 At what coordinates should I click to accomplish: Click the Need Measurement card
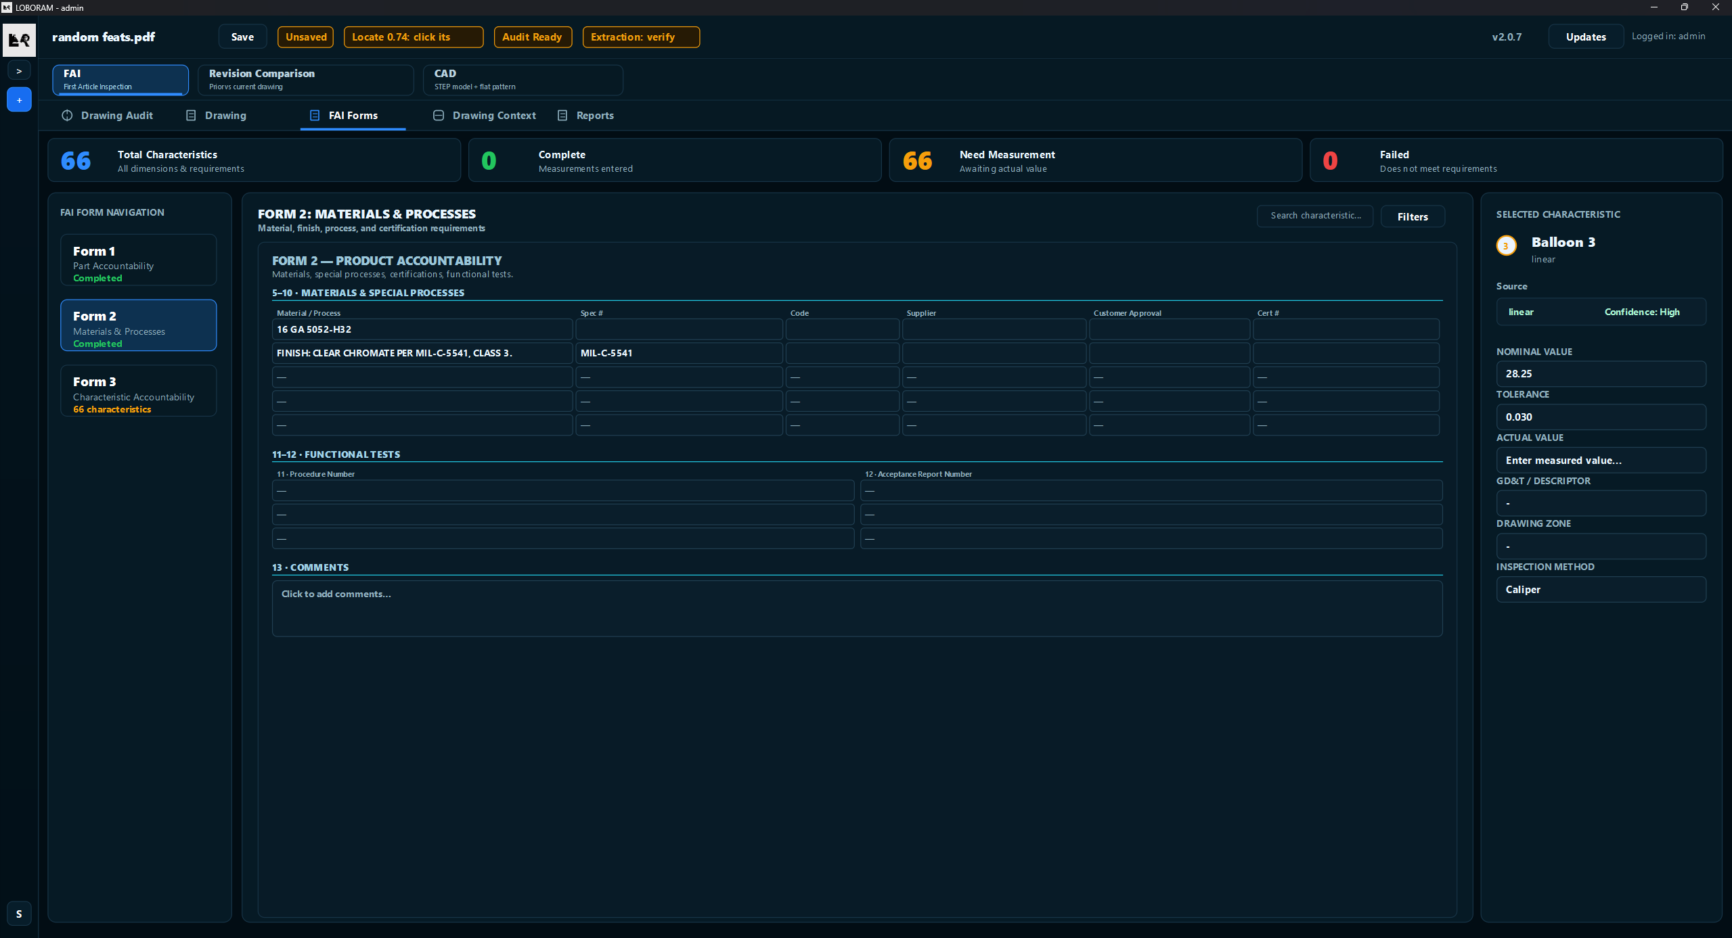coord(1096,161)
